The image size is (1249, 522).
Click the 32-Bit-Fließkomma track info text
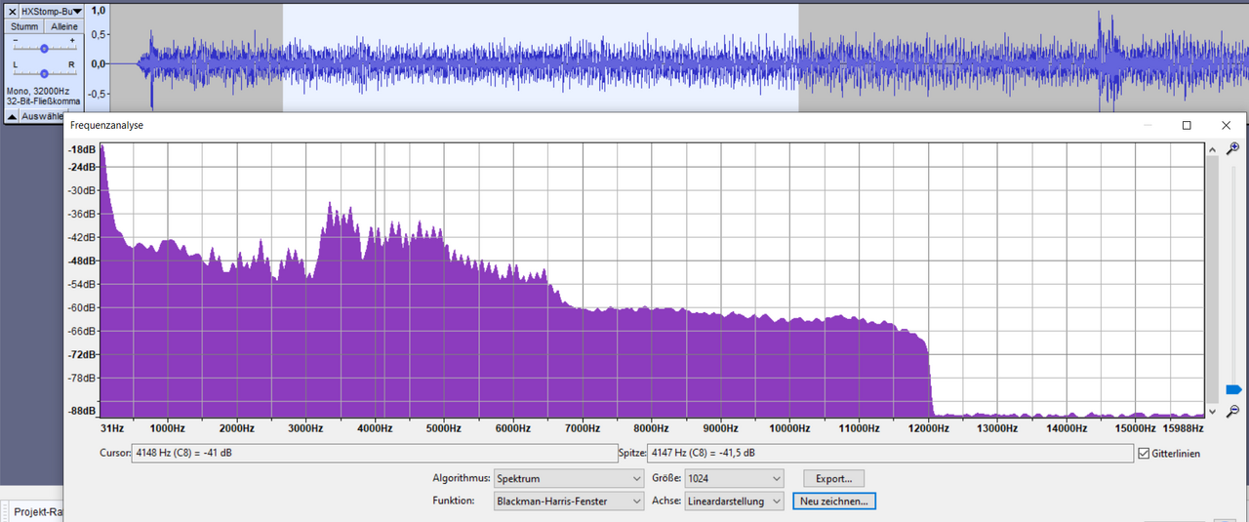click(43, 100)
